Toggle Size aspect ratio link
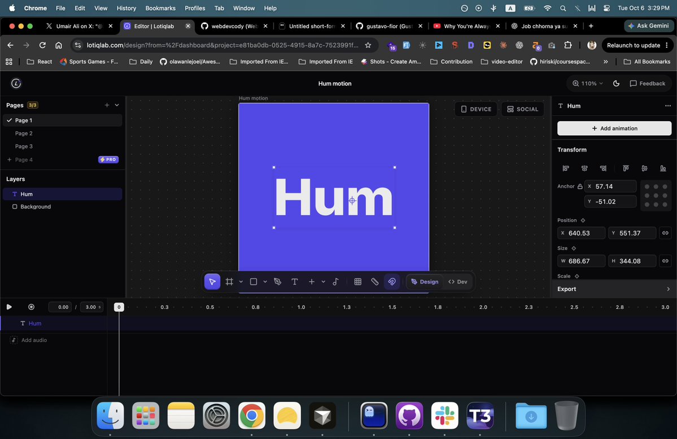Viewport: 677px width, 439px height. pos(665,261)
